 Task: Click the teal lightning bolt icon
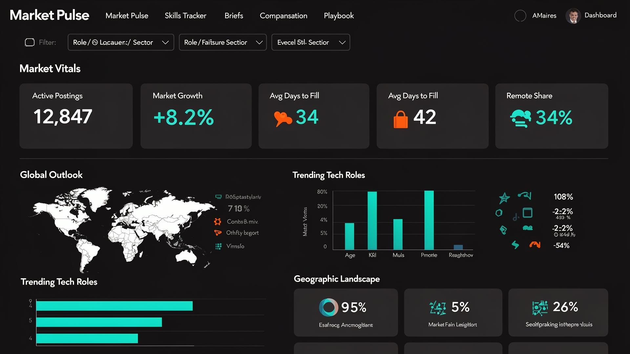[x=515, y=245]
